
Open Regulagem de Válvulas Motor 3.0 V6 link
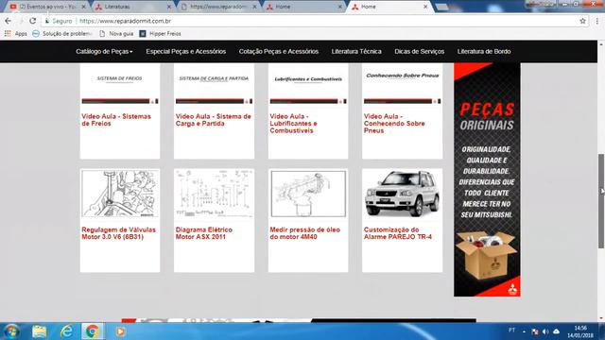point(118,233)
